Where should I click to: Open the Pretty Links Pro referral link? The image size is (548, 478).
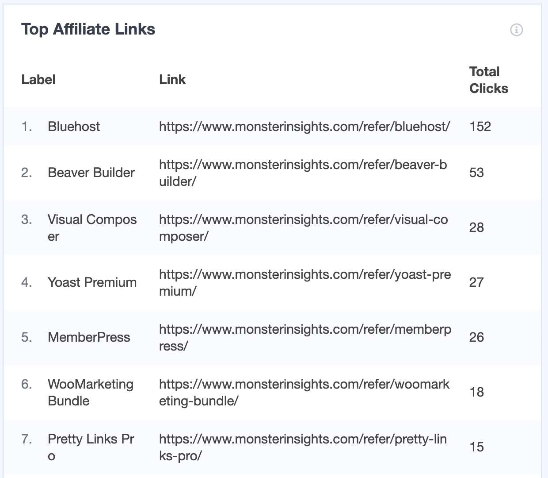point(304,447)
